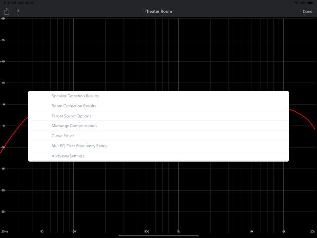
Task: Click the -20 dB axis label
Action: [x=3, y=190]
